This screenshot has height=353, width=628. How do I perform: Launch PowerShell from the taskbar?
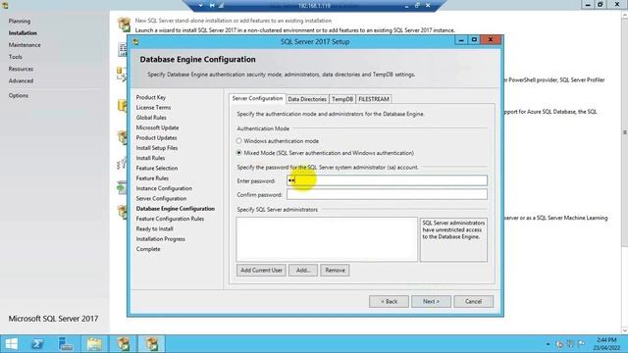click(x=37, y=344)
